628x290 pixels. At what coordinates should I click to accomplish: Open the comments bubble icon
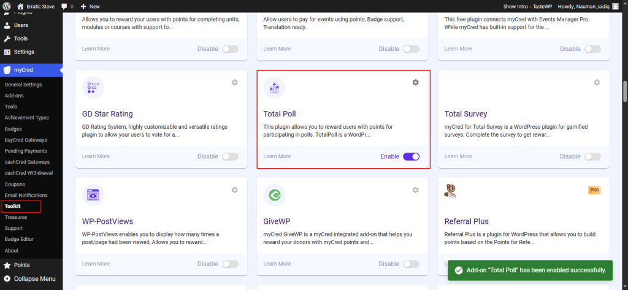point(64,6)
